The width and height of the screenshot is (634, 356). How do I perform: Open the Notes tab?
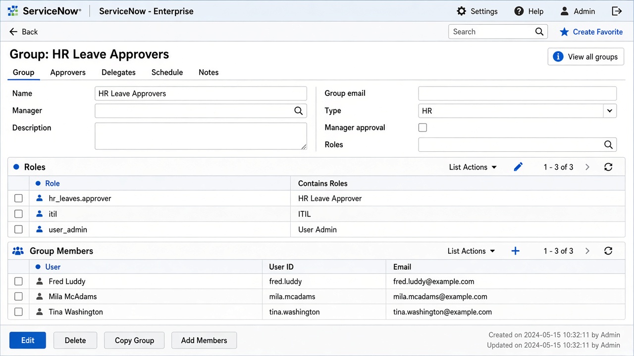[209, 72]
